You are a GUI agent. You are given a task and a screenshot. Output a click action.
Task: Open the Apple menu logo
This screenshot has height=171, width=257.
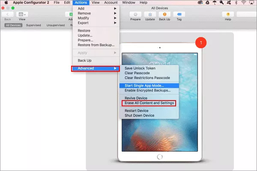pos(6,3)
